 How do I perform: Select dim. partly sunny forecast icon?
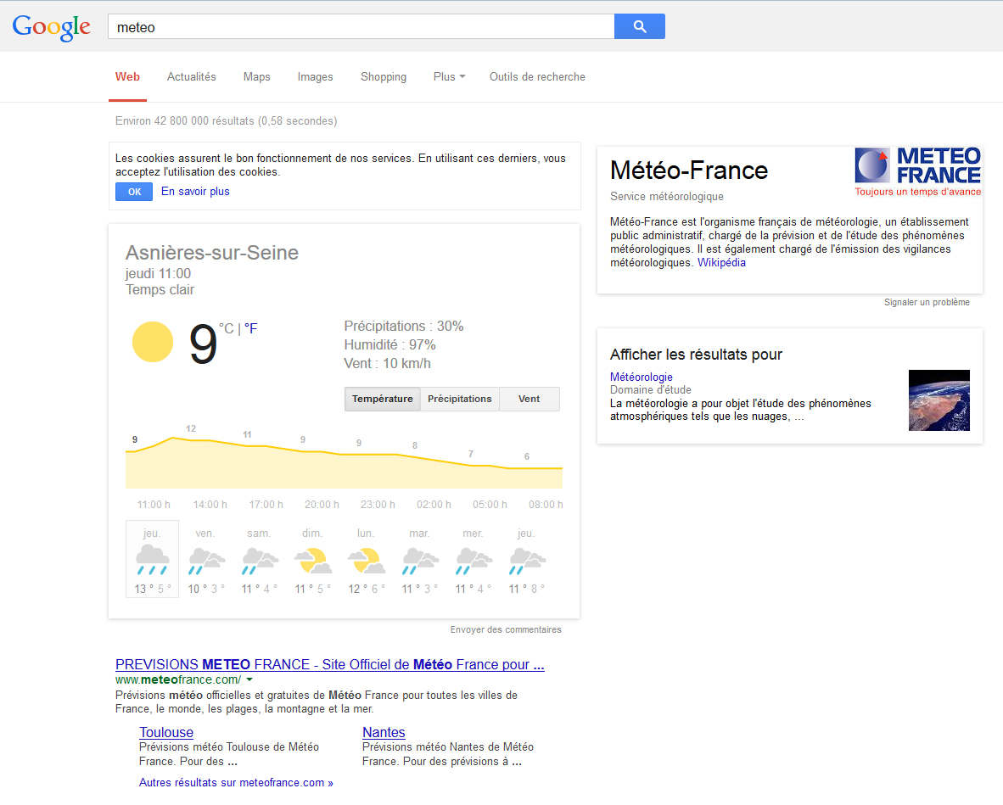tap(313, 560)
